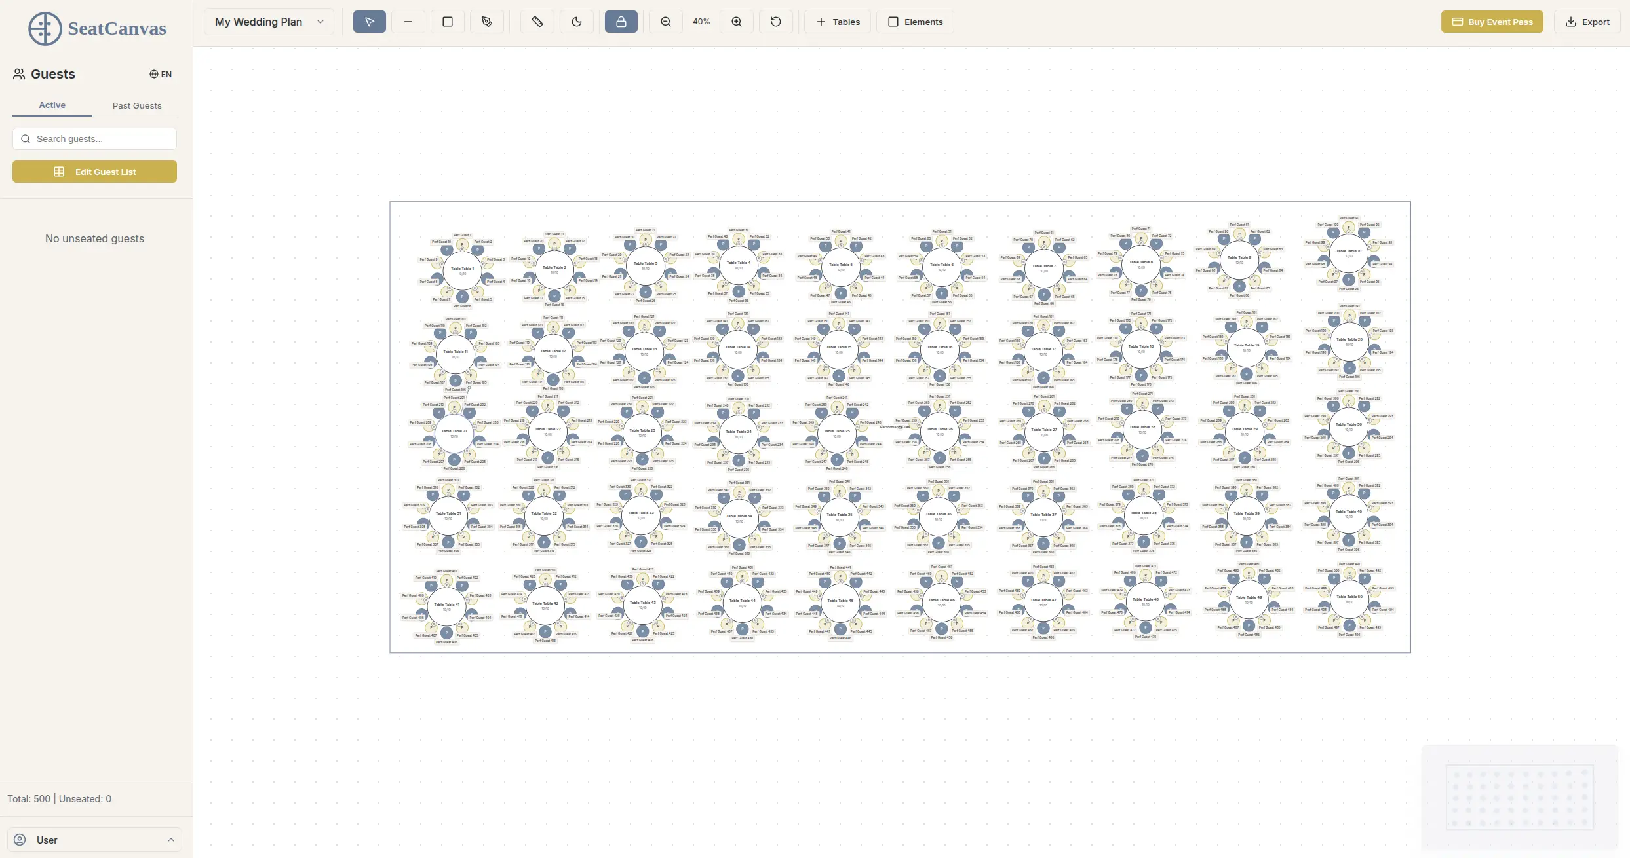Select Table Table 1 on canvas

coord(462,270)
